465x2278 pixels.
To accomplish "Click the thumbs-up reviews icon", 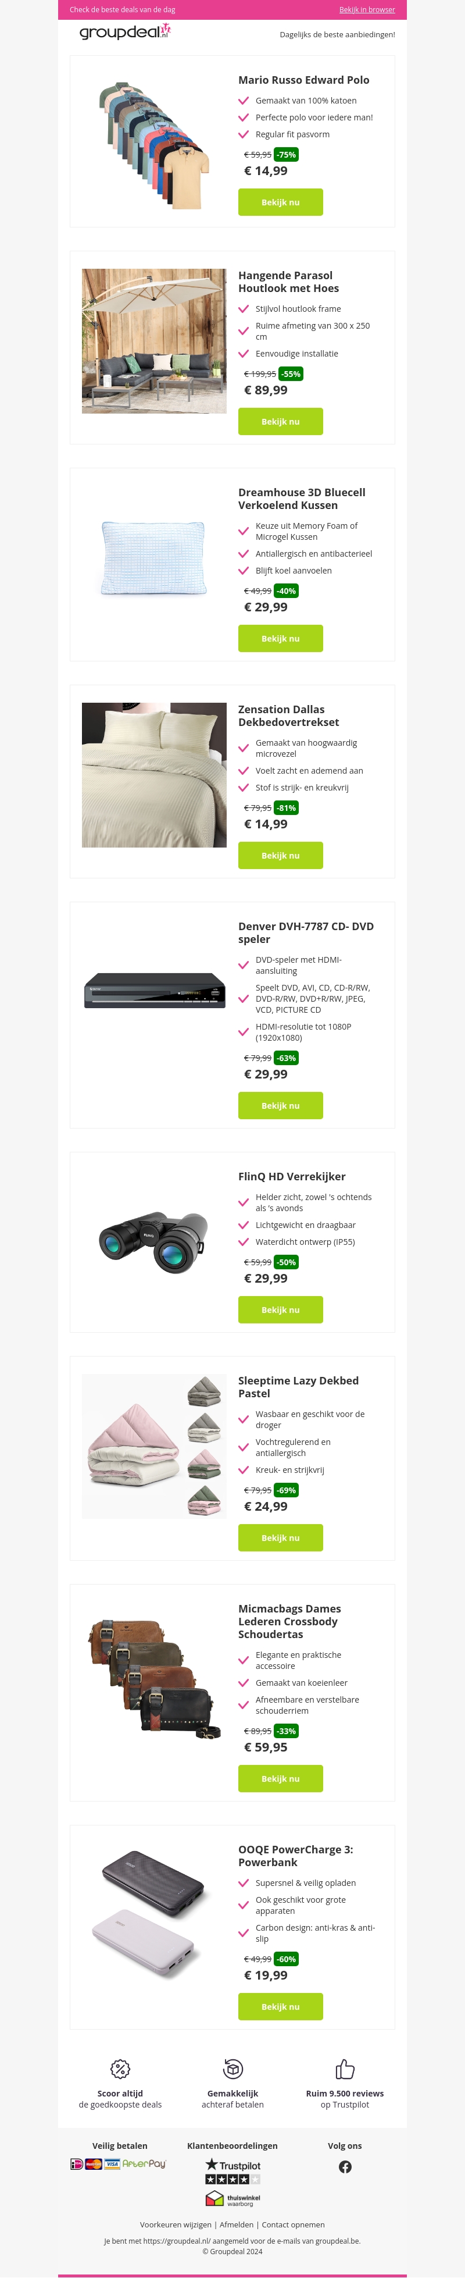I will 345,2069.
